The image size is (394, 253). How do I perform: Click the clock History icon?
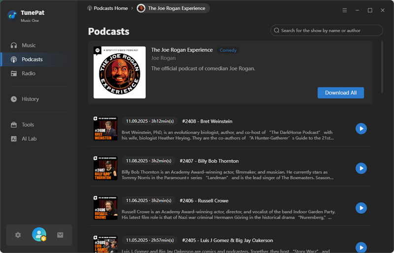coord(14,99)
